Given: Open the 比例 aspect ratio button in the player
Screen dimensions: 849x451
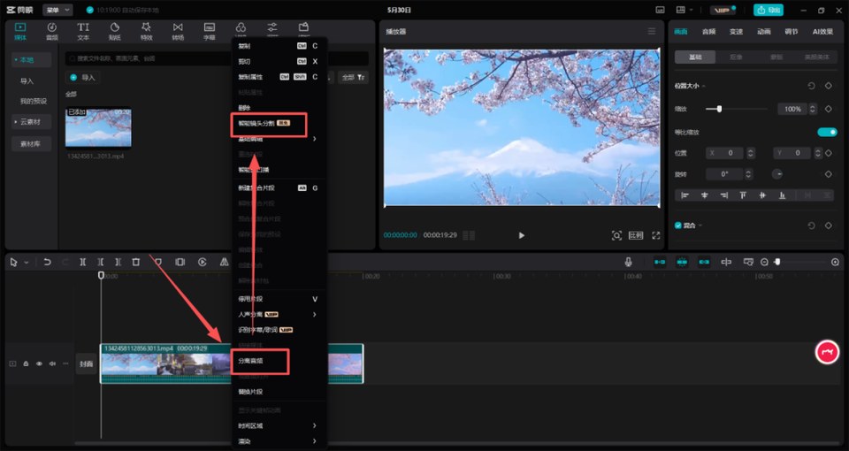Looking at the screenshot, I should 636,235.
